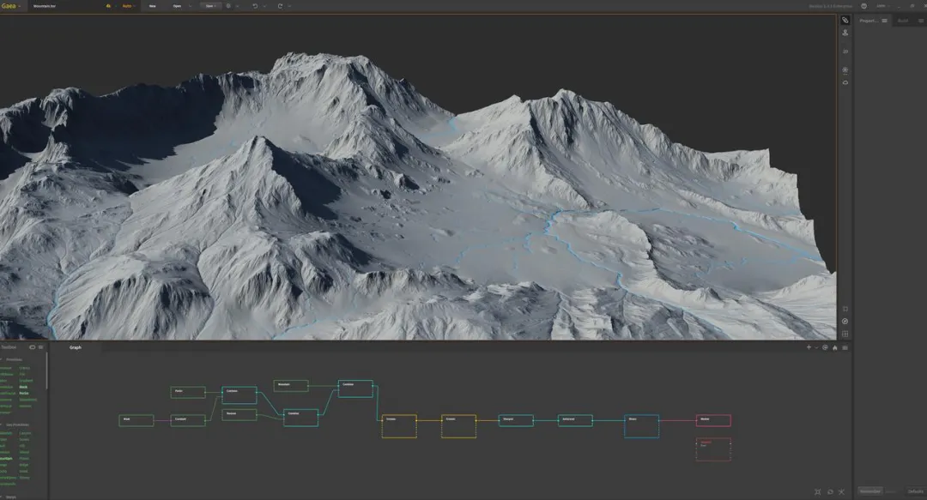Click the Toolbox vertical scrollbar
The height and width of the screenshot is (500, 927).
coord(46,372)
